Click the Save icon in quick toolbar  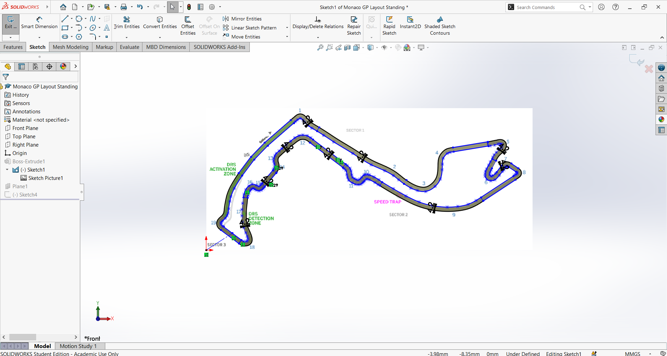coord(107,7)
